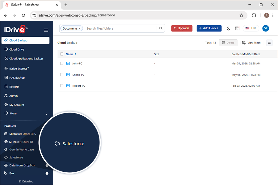
Task: Click the red Upgrade button
Action: 182,28
